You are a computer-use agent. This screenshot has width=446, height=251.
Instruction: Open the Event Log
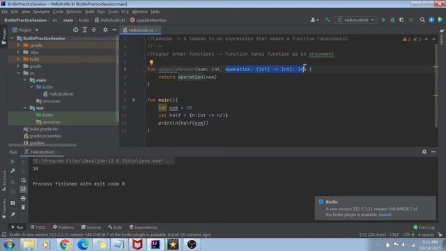coord(424,227)
